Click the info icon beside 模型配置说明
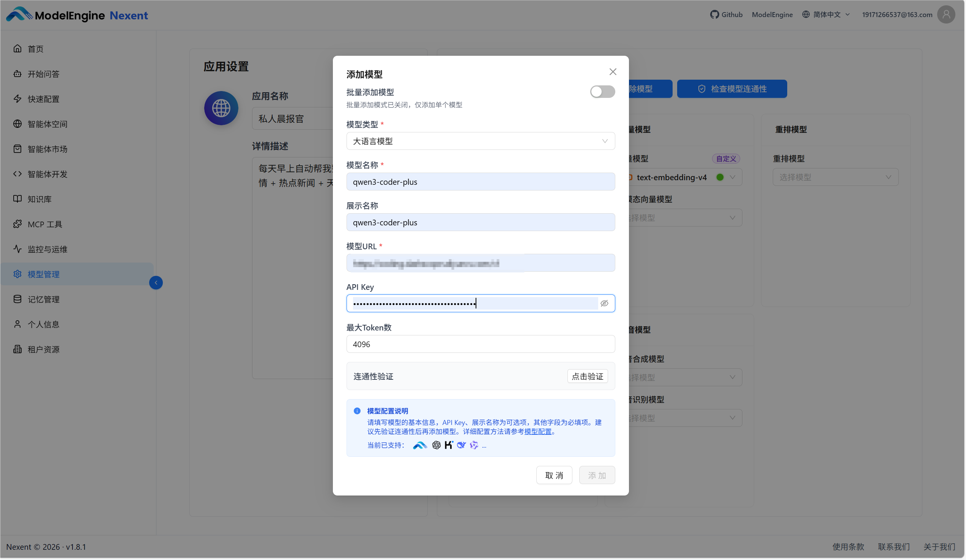The image size is (966, 560). (x=357, y=411)
